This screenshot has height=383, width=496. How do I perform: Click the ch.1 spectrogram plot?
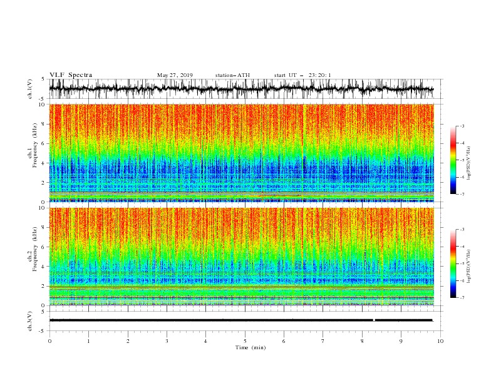click(x=241, y=153)
